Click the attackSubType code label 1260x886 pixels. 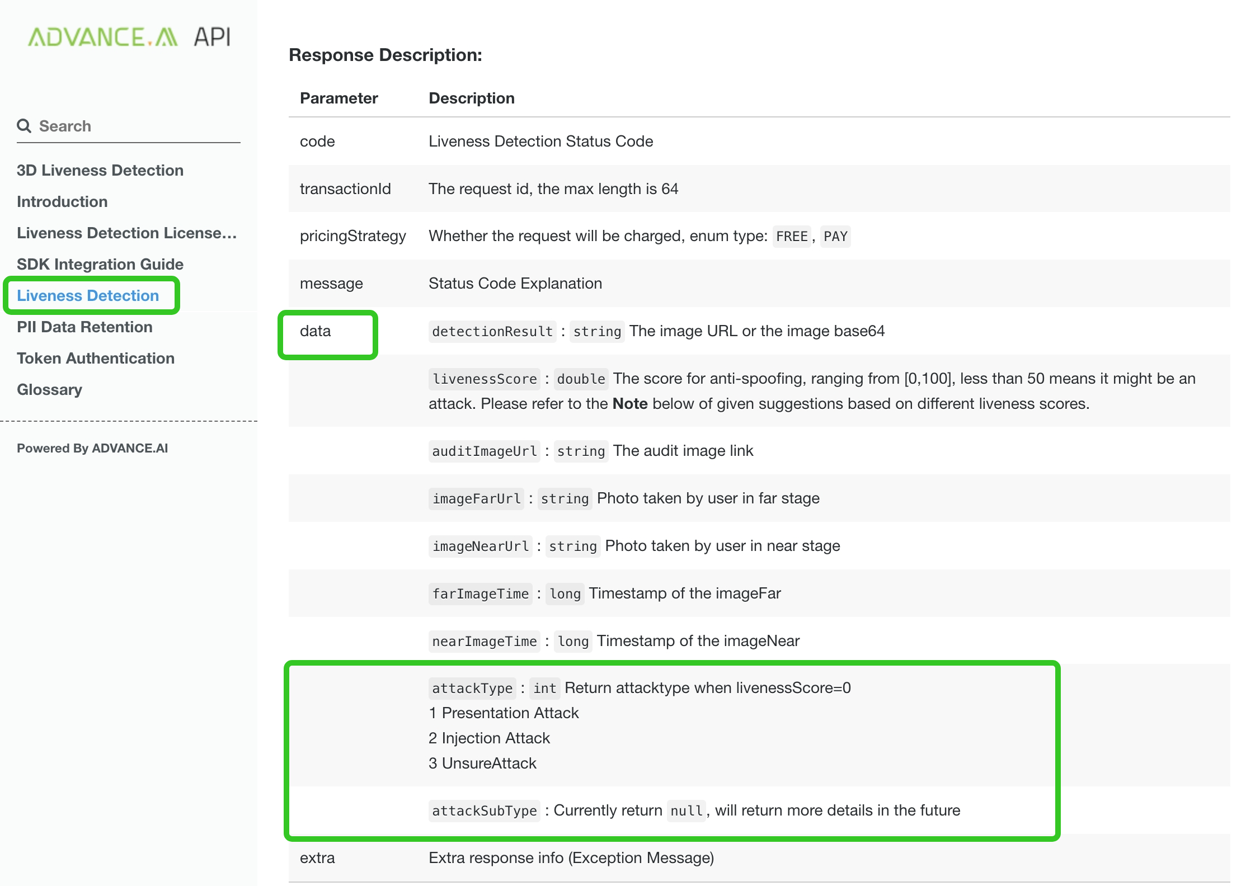(484, 811)
